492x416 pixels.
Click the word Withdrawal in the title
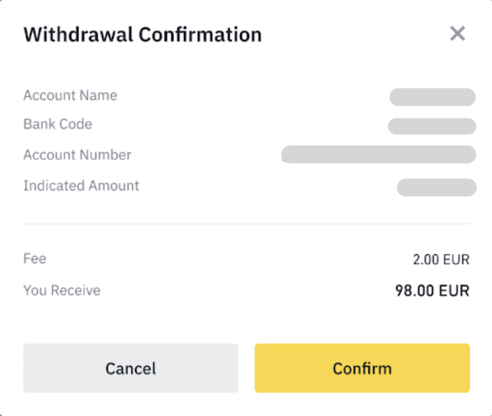click(78, 35)
